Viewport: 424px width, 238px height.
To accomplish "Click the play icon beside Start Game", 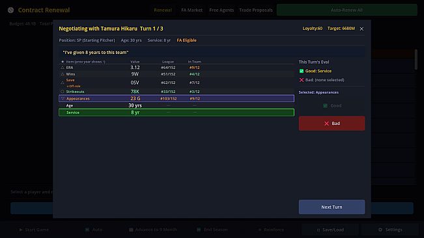I will pyautogui.click(x=21, y=230).
